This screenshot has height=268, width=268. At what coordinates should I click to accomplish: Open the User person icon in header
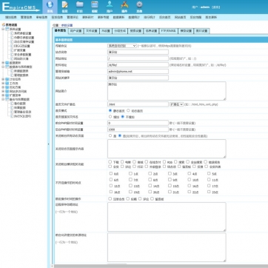(110, 7)
